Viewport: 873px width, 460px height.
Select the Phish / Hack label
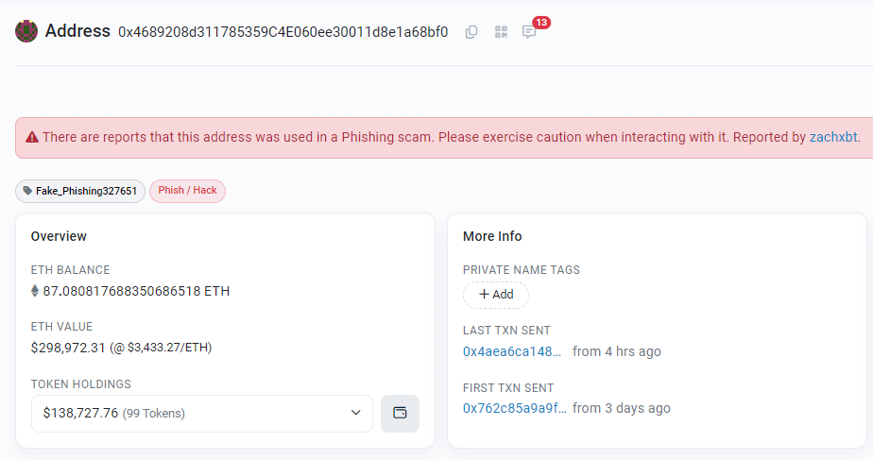click(187, 191)
